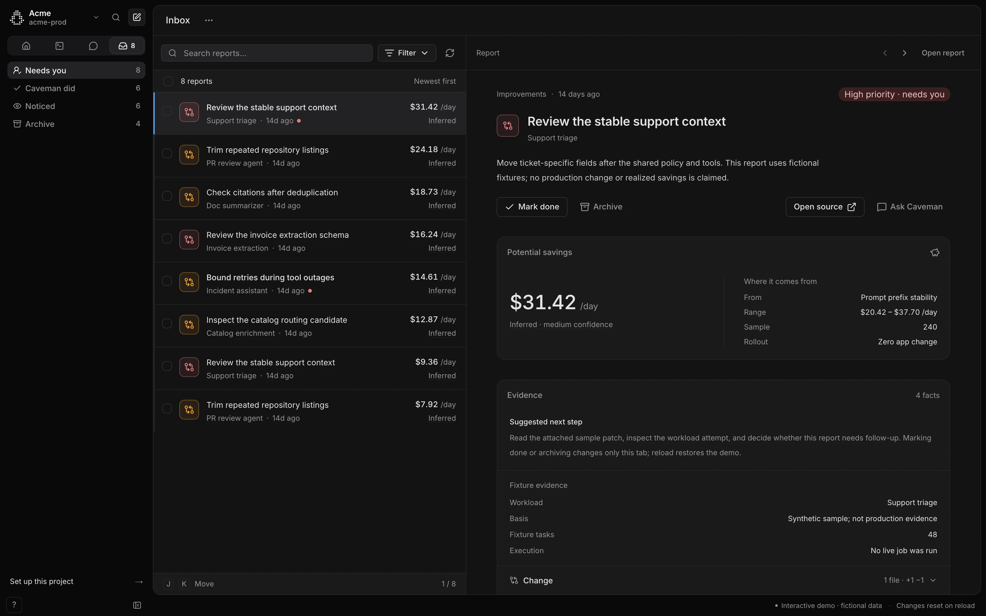Click Ask Caveman

[x=909, y=207]
